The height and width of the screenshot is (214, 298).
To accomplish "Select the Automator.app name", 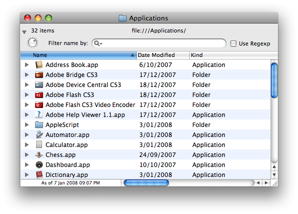I will pyautogui.click(x=68, y=135).
